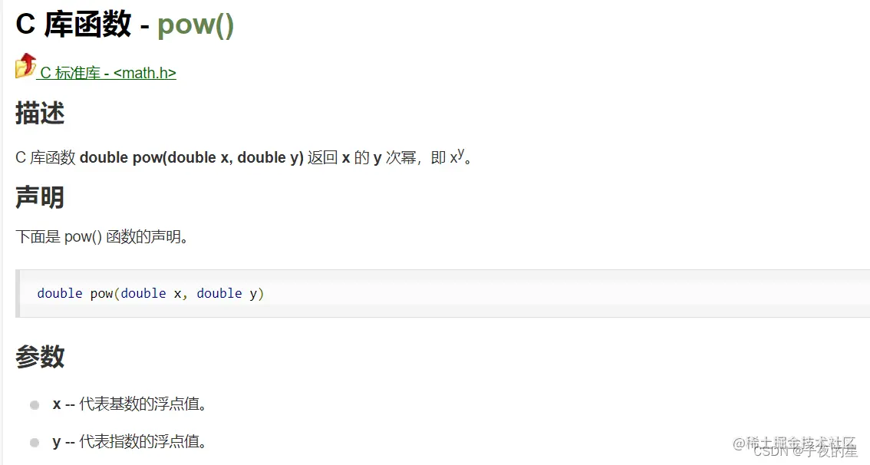Open the C 标准库 - <math.h> link
Screen dimensions: 870x465
coord(107,73)
